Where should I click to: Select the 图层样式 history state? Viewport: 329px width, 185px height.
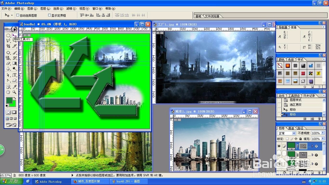[x=303, y=100]
